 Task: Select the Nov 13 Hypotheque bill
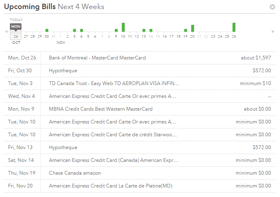(x=63, y=147)
